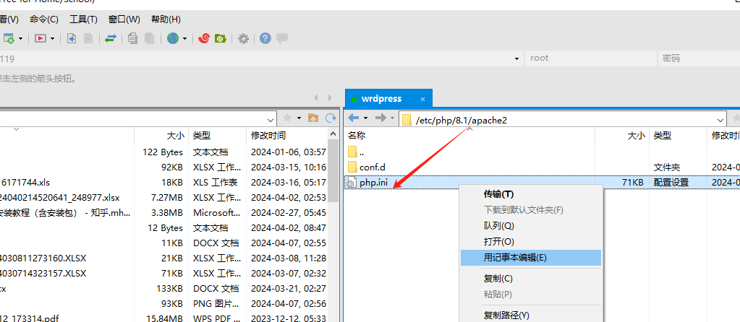
Task: Click the 密码 password field
Action: coord(699,58)
